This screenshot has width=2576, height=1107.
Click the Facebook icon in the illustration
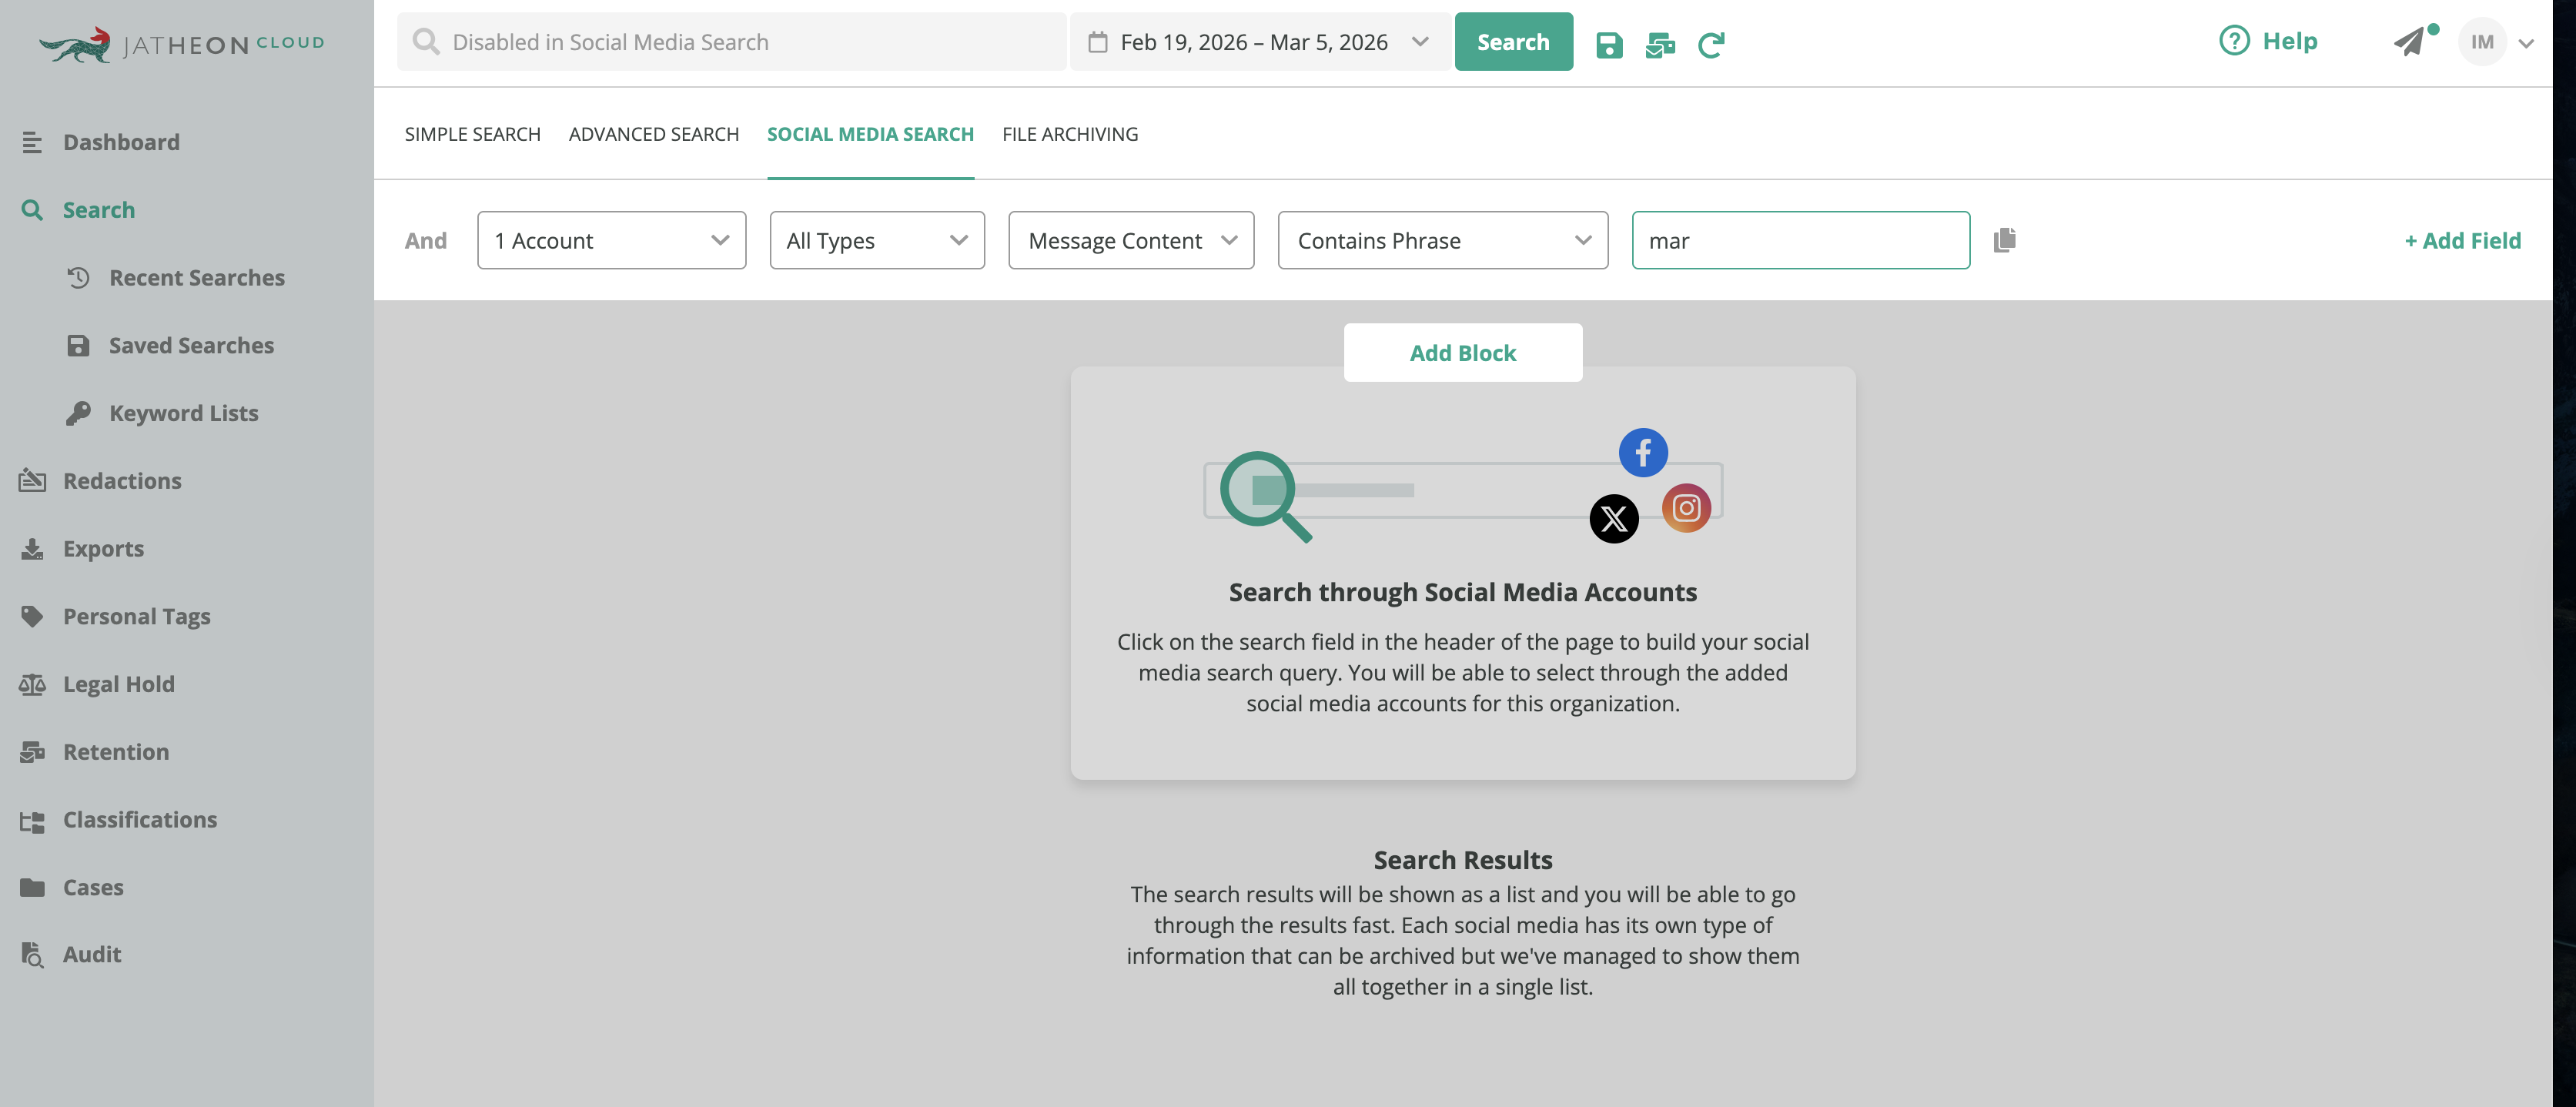click(1643, 452)
